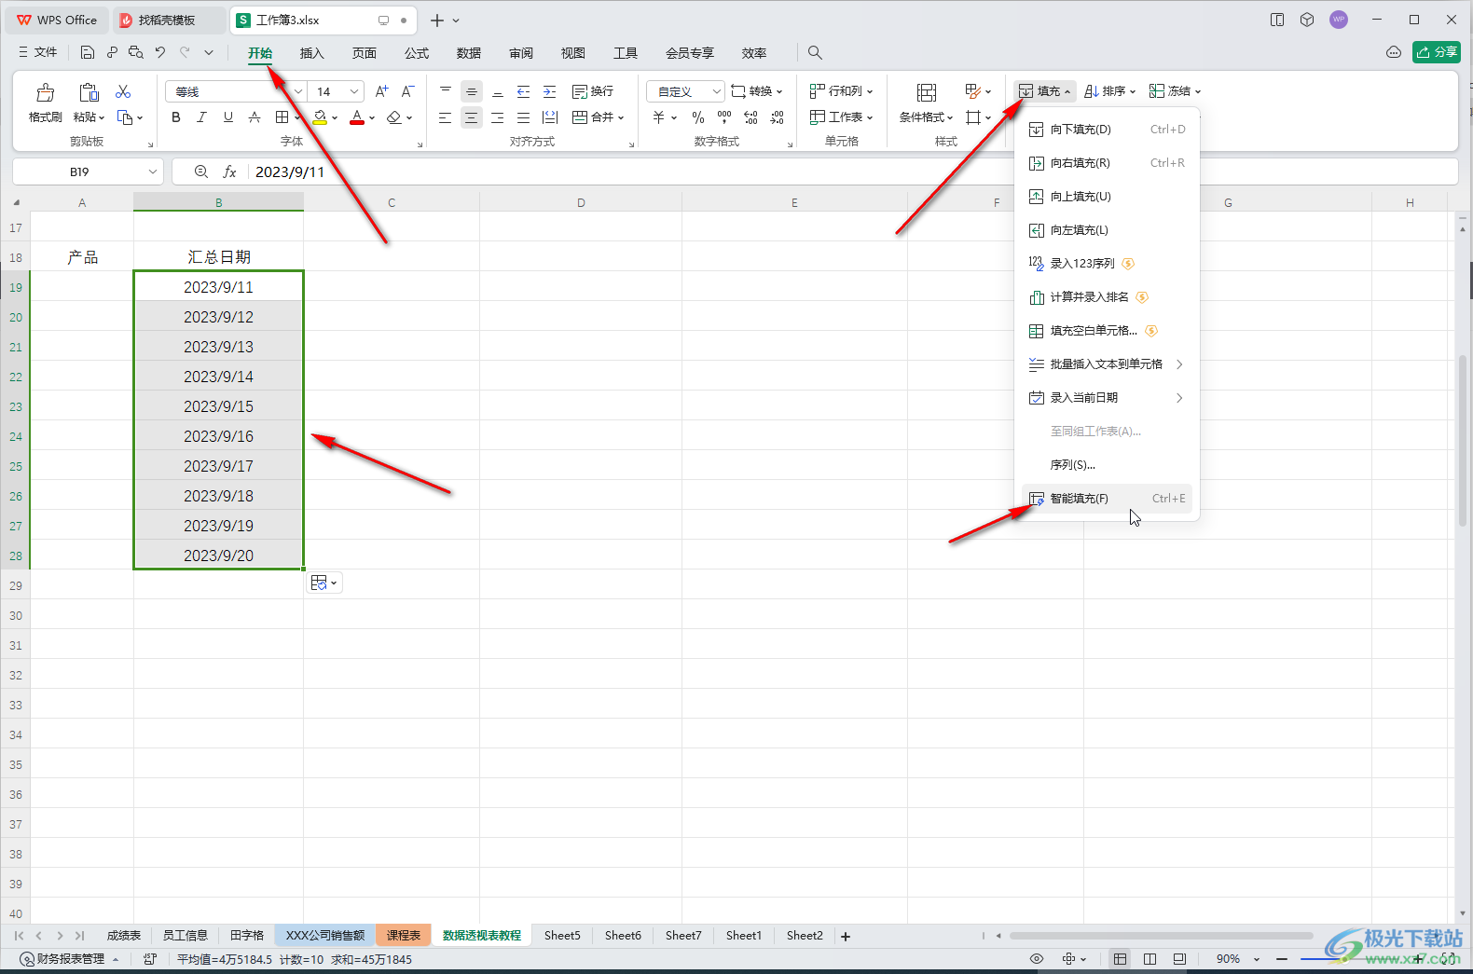The width and height of the screenshot is (1473, 974).
Task: Toggle Italic formatting
Action: pyautogui.click(x=201, y=117)
